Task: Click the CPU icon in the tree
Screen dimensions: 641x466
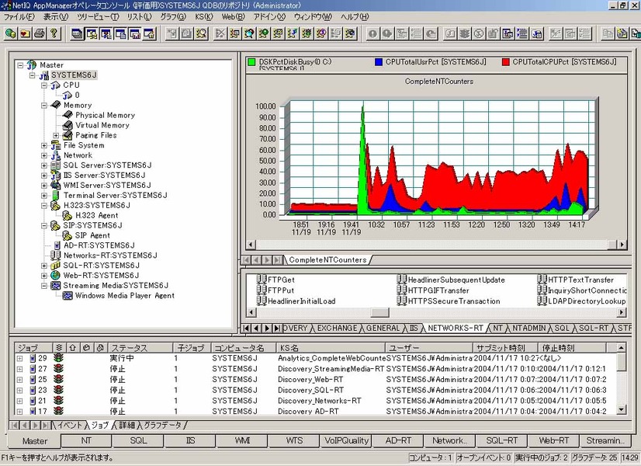Action: pyautogui.click(x=55, y=85)
